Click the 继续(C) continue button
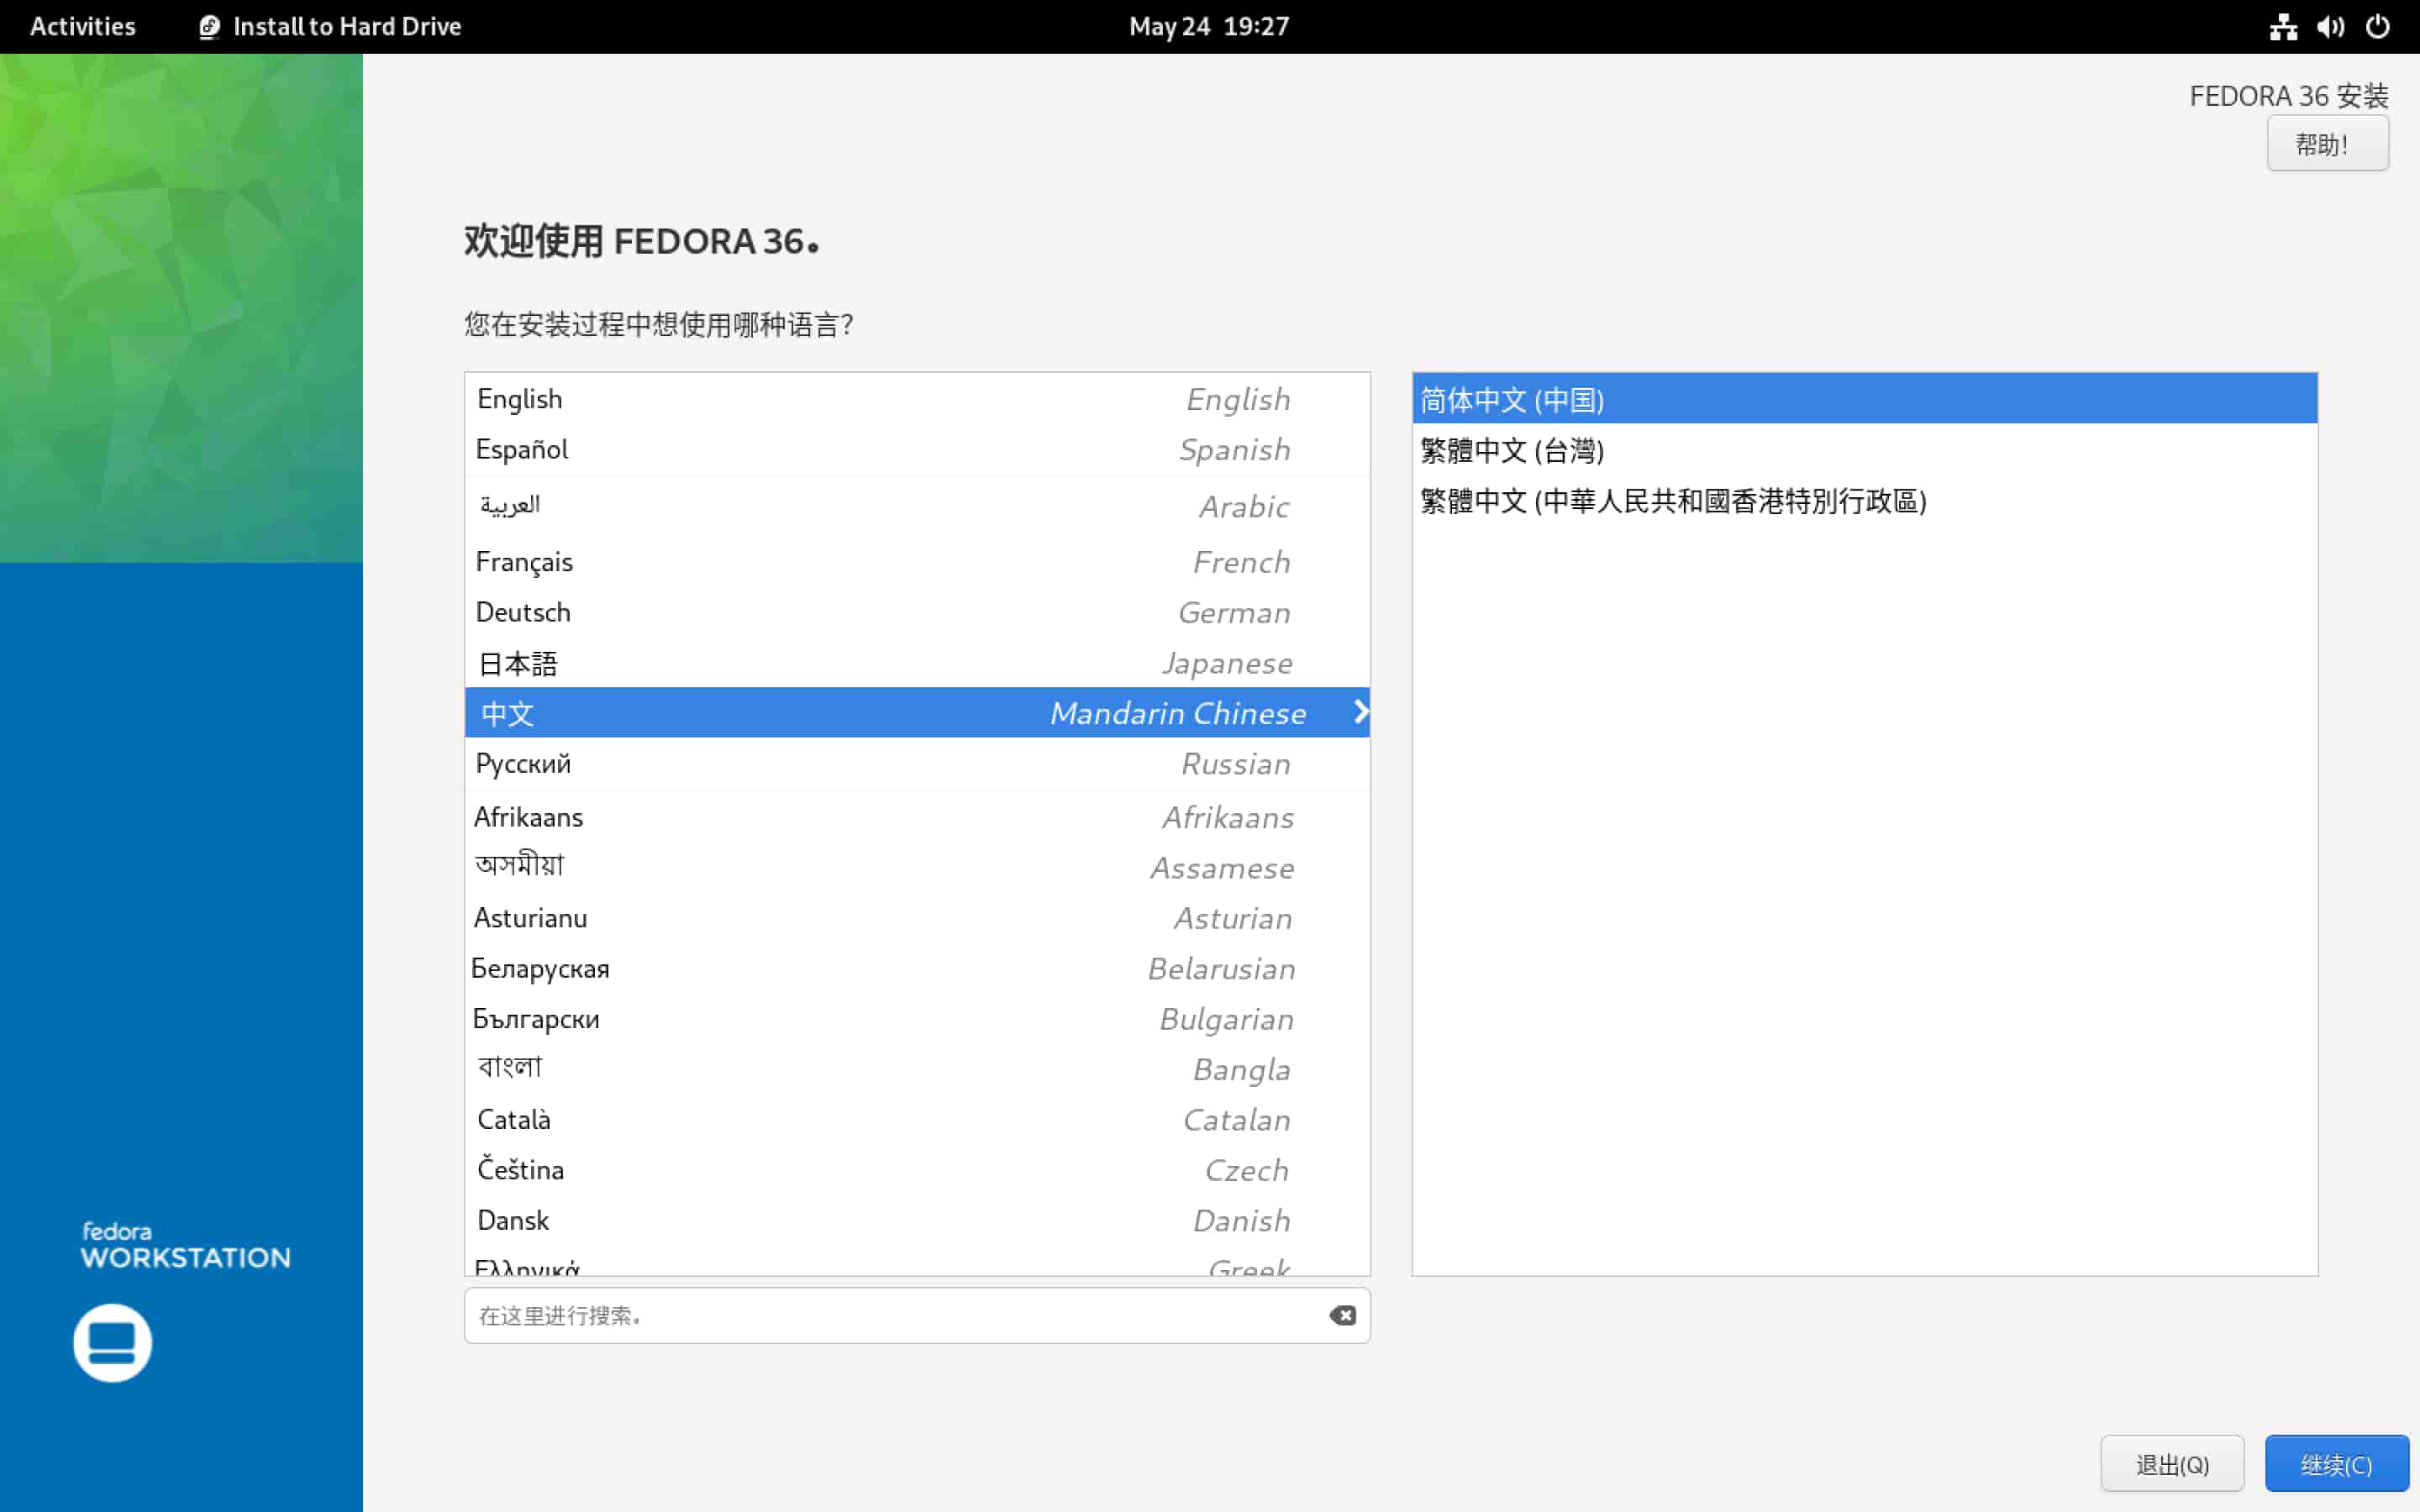 [x=2336, y=1464]
